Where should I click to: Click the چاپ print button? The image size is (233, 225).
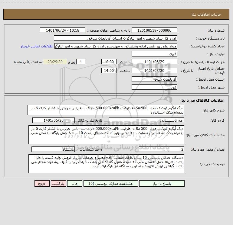coord(75,184)
